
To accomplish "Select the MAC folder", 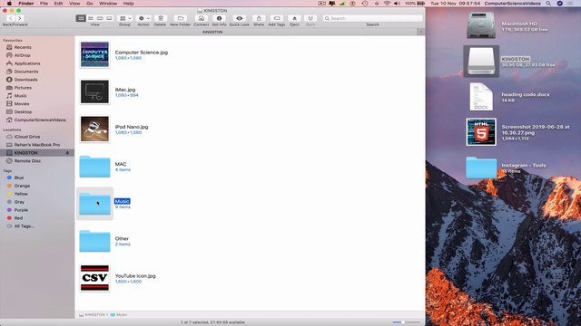I will [94, 167].
